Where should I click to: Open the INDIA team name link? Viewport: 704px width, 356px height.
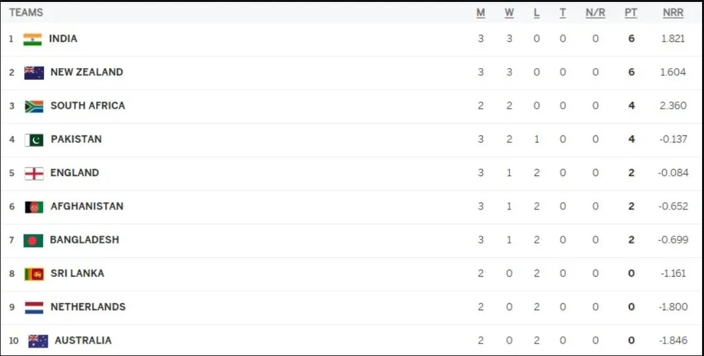pyautogui.click(x=63, y=39)
